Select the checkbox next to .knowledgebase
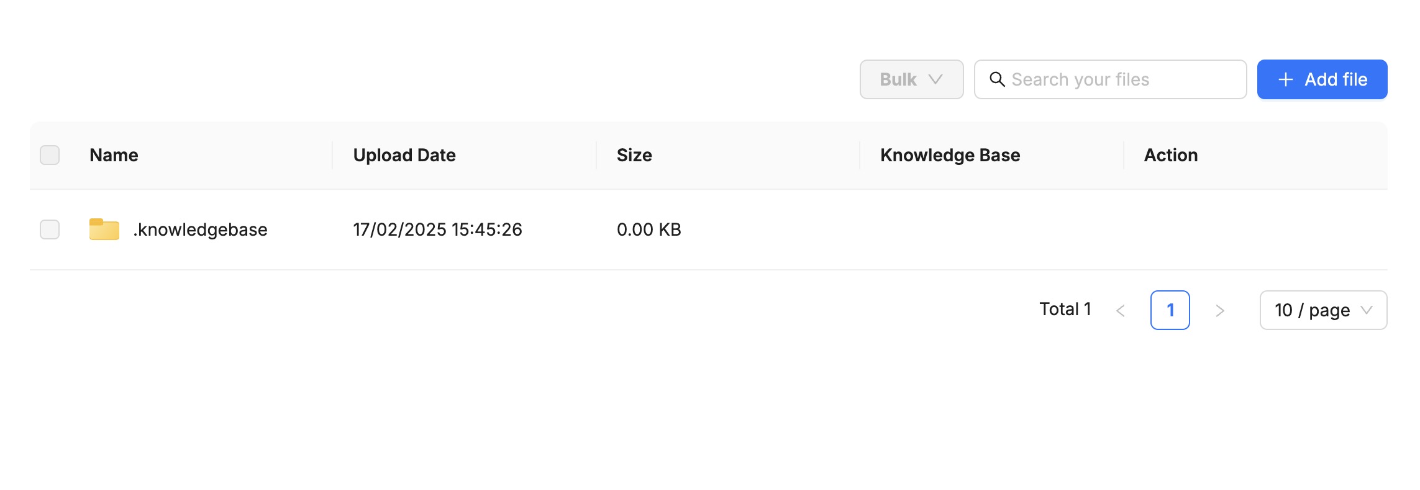Viewport: 1420px width, 490px height. pyautogui.click(x=50, y=229)
